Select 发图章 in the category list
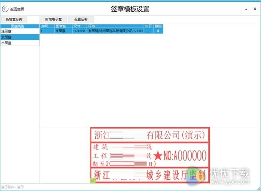This screenshot has height=191, width=261. click(x=20, y=37)
